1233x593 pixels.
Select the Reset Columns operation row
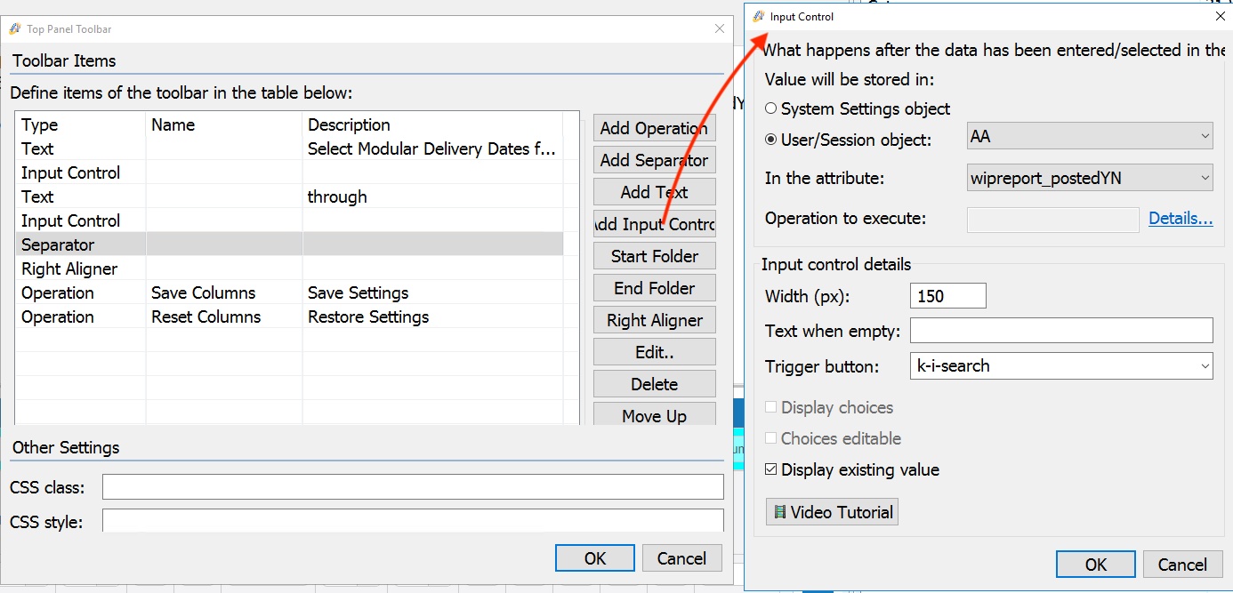coord(289,317)
